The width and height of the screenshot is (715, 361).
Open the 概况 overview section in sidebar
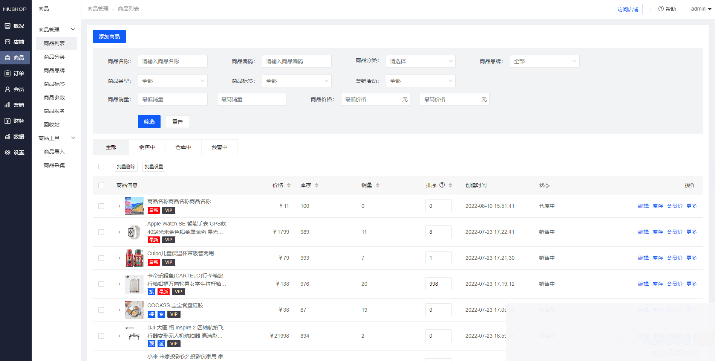coord(15,26)
